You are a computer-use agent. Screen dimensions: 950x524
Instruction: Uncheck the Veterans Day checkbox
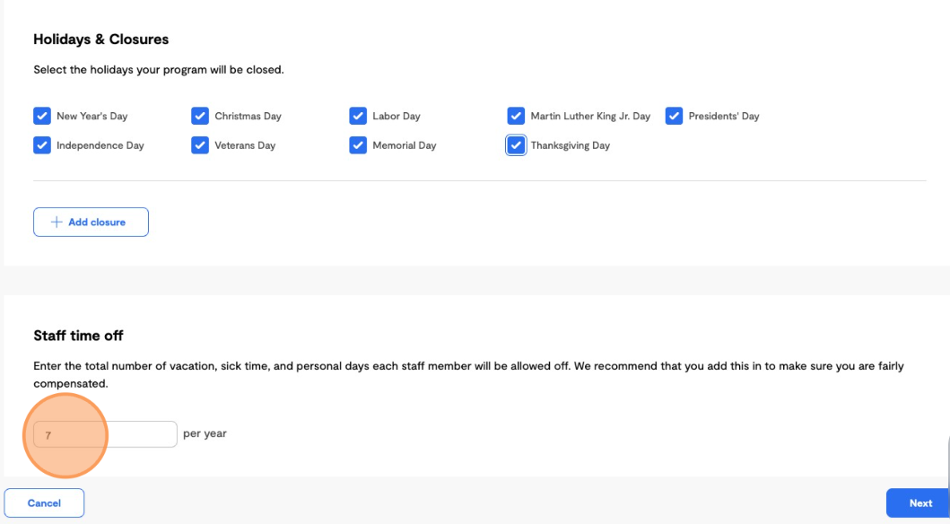pos(200,145)
